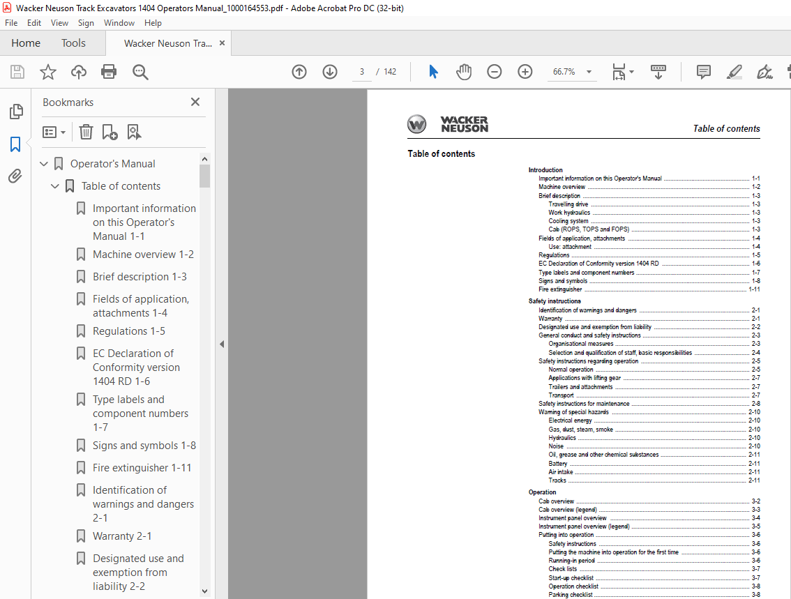791x599 pixels.
Task: Open the zoom level dropdown
Action: 589,72
